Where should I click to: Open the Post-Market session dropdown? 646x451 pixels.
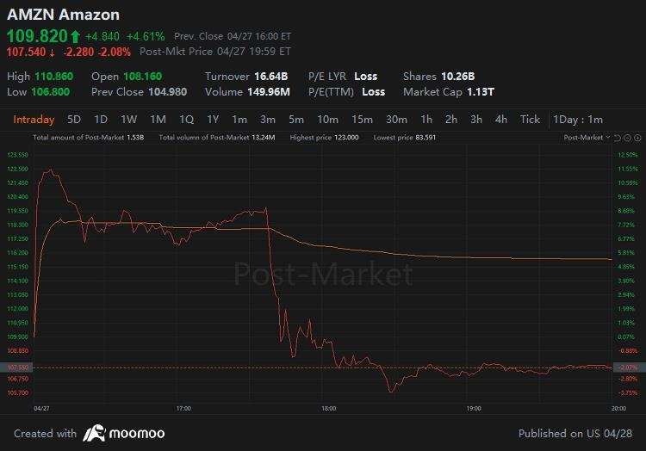(587, 138)
